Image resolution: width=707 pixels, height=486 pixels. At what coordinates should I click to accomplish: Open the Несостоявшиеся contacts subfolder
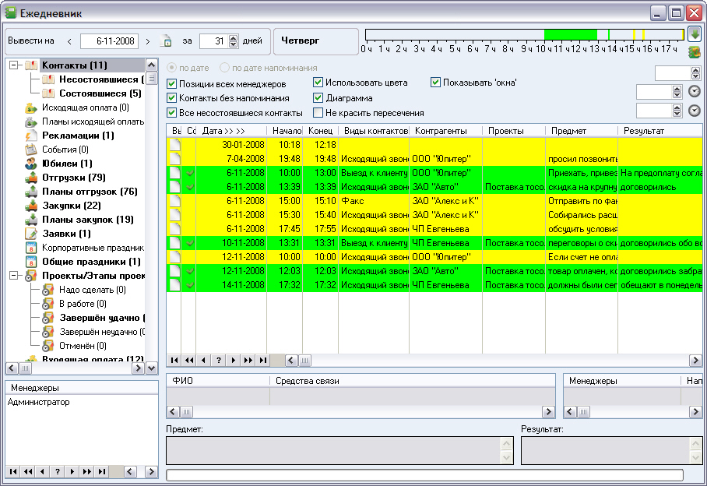101,79
